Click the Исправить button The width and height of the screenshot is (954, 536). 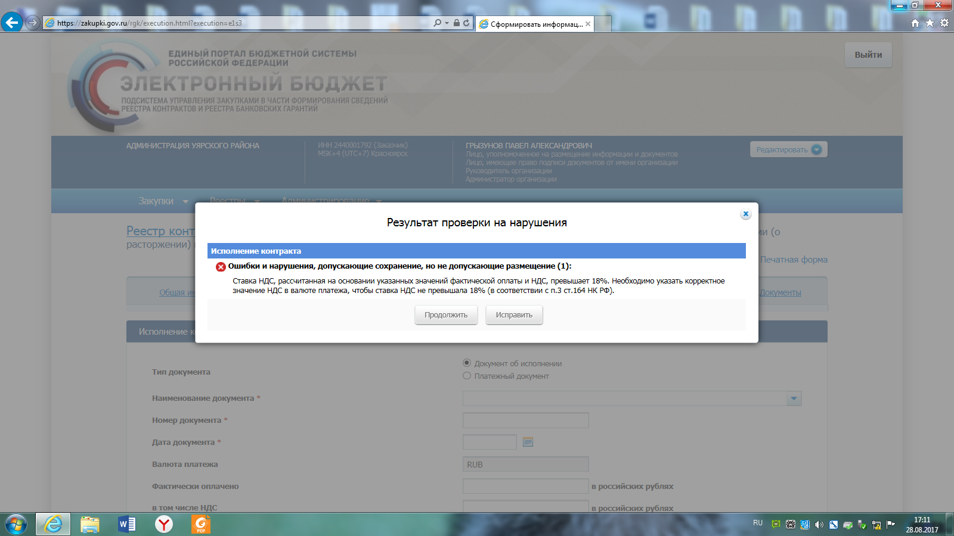pyautogui.click(x=514, y=315)
